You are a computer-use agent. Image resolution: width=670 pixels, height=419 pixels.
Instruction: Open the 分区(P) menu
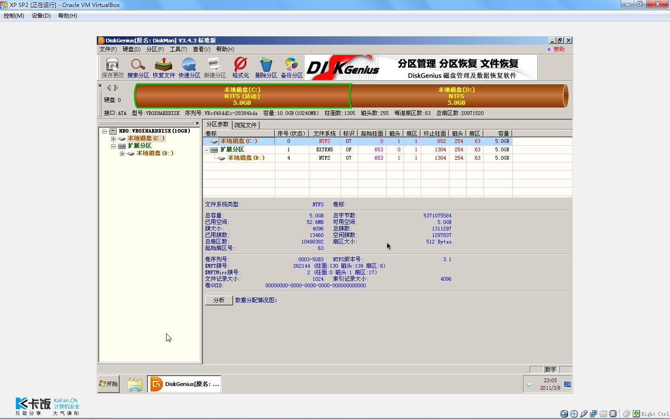[155, 49]
